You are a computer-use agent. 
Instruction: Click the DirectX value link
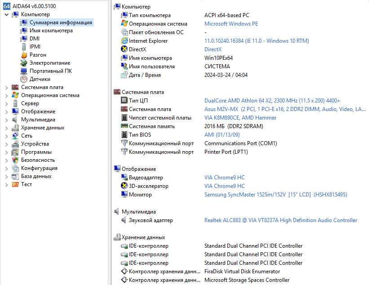tap(213, 49)
